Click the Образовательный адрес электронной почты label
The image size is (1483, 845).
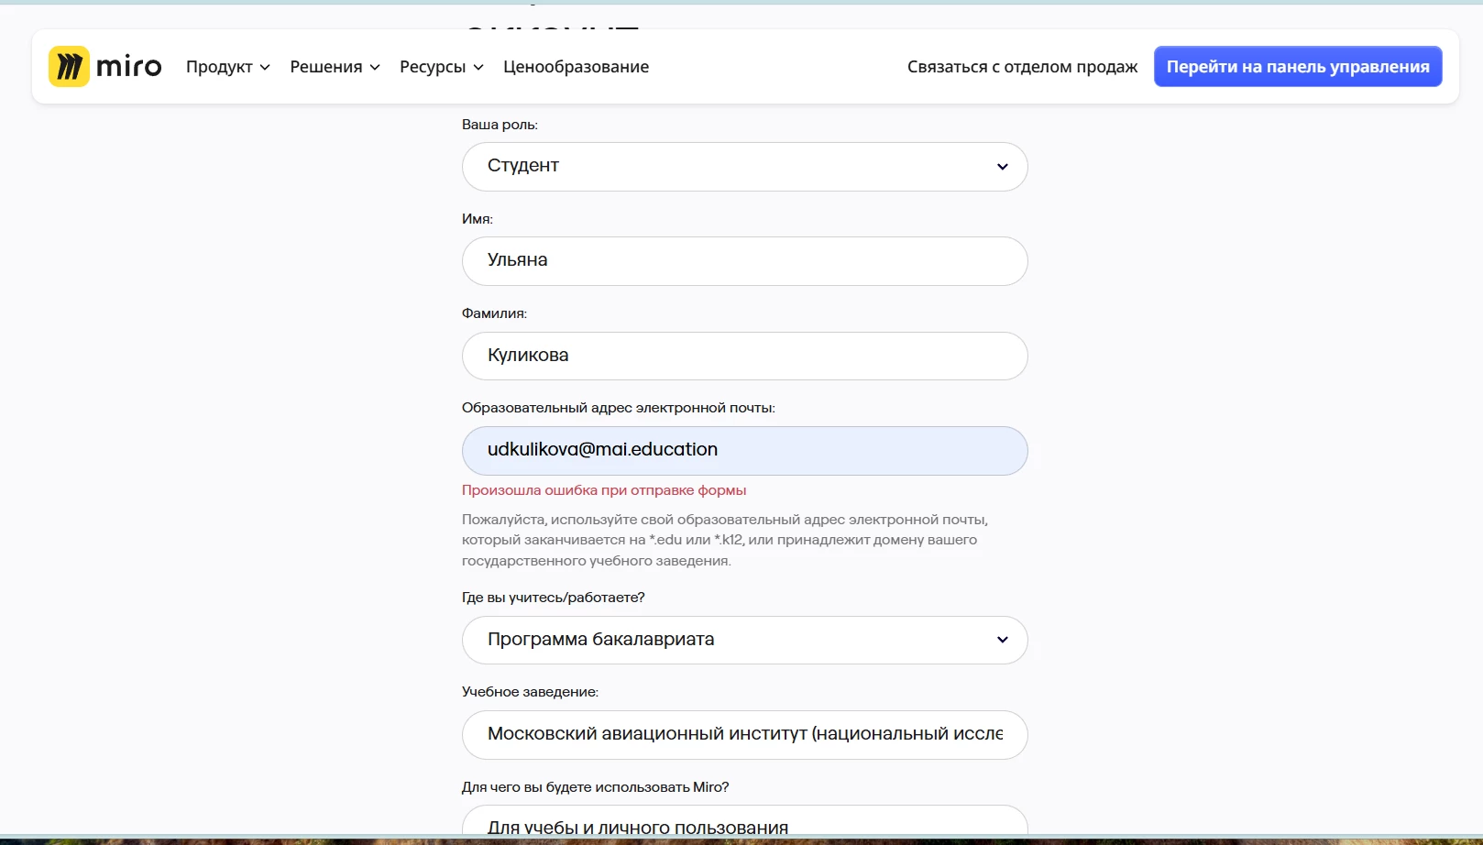click(x=618, y=408)
